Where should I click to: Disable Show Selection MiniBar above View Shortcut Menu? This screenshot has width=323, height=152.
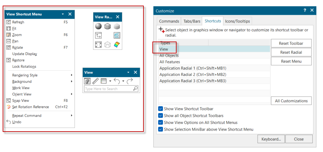161,130
